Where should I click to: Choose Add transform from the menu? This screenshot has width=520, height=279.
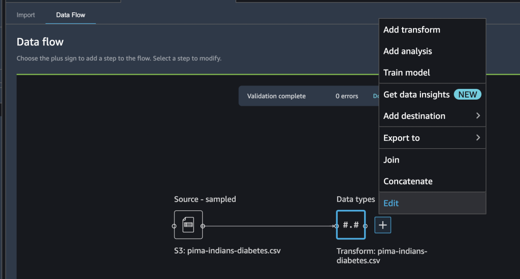coord(412,29)
